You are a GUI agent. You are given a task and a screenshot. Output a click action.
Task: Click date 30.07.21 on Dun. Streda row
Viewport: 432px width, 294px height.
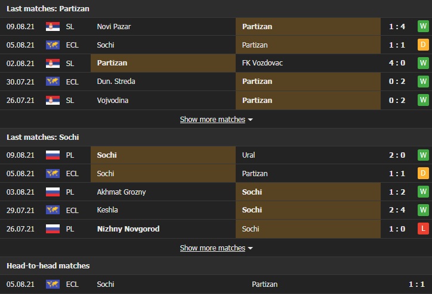(20, 82)
